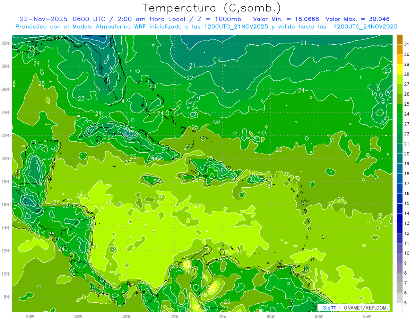416x321 pixels.
Task: Click the "12N" latitude axis label
Action: pyautogui.click(x=6, y=251)
